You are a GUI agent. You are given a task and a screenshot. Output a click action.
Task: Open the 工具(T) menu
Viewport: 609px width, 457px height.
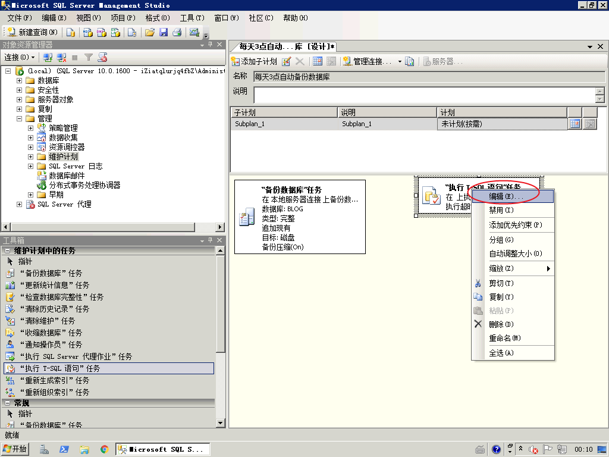192,18
